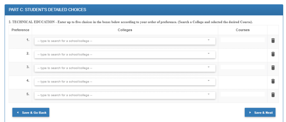Select the preference 5 college search box
286x122 pixels.
(125, 95)
